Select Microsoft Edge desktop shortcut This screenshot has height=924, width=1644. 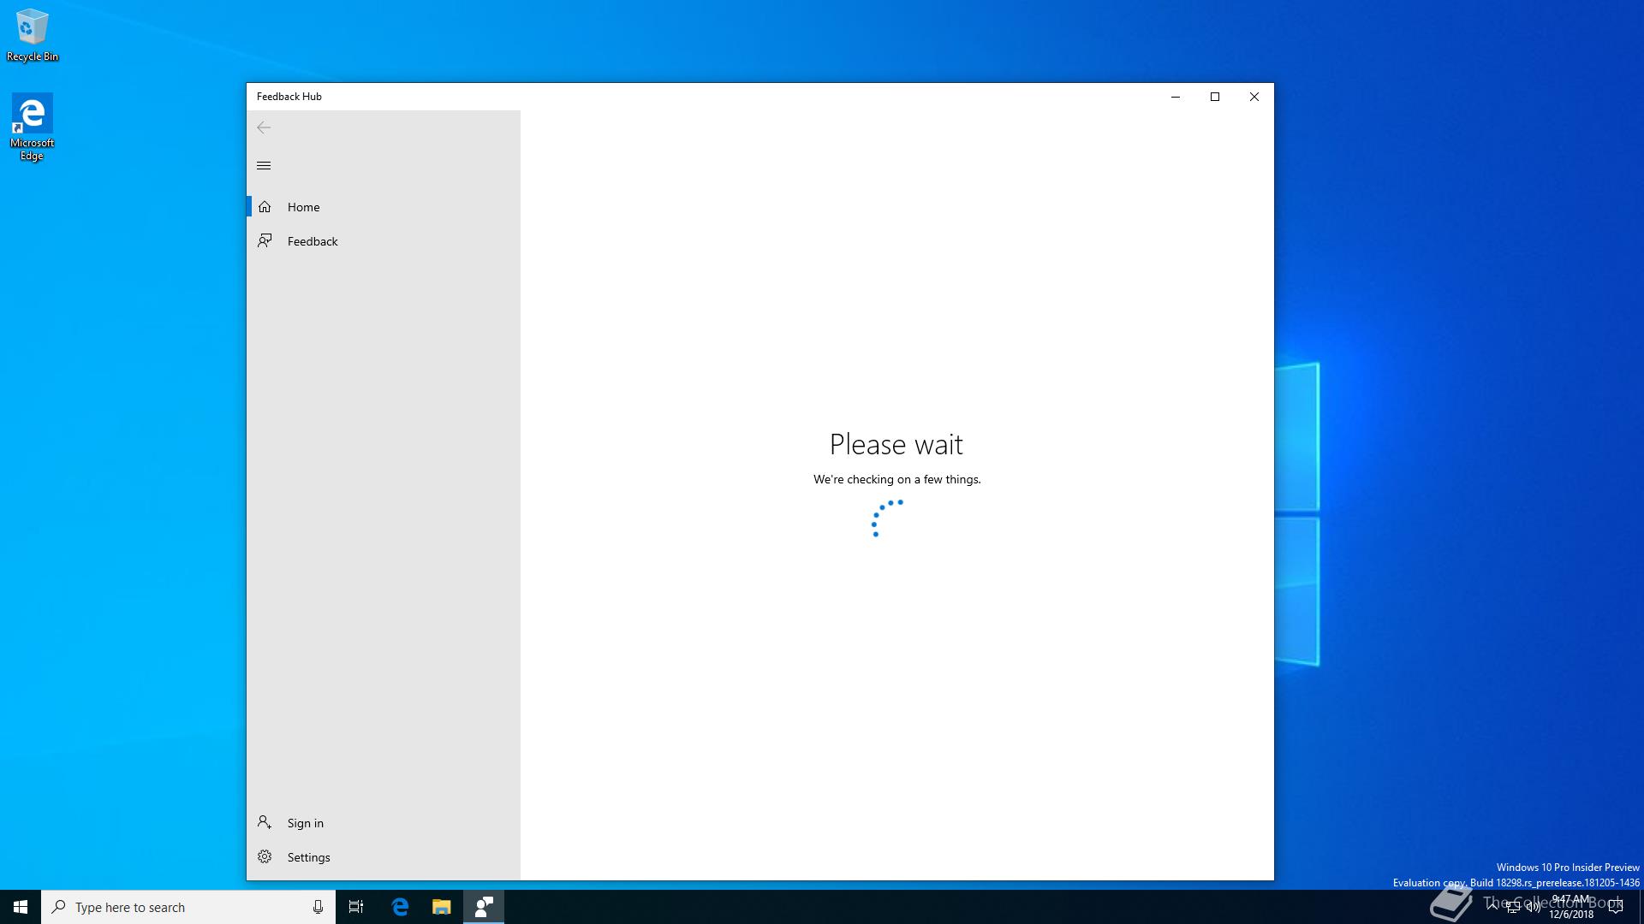pos(32,127)
